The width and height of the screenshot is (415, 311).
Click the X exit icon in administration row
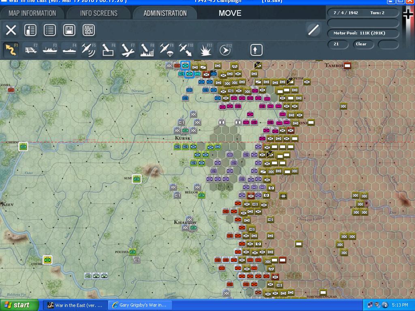[11, 30]
